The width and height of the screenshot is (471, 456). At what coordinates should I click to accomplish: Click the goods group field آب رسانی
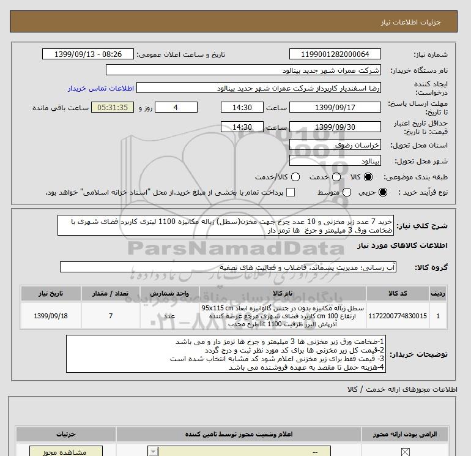tap(228, 267)
